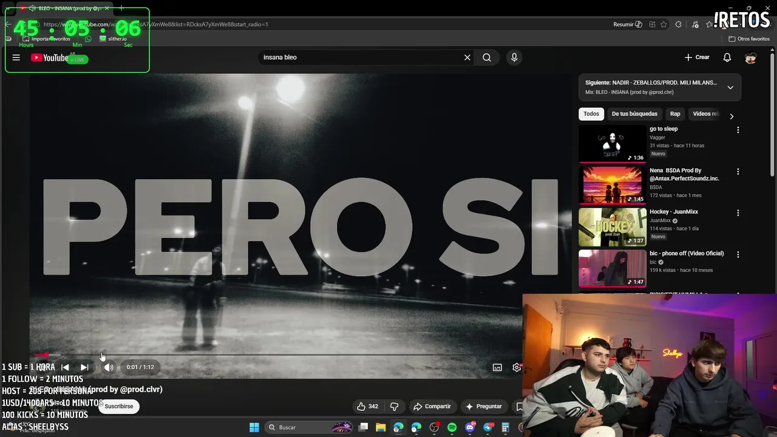Screen dimensions: 777x437
Task: Start voice search with the microphone
Action: coord(514,57)
